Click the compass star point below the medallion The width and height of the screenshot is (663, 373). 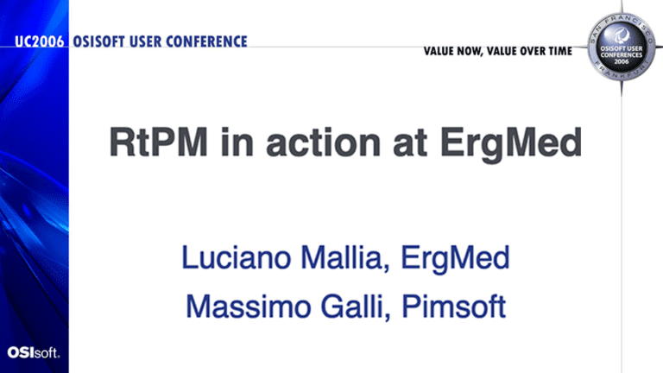622,88
